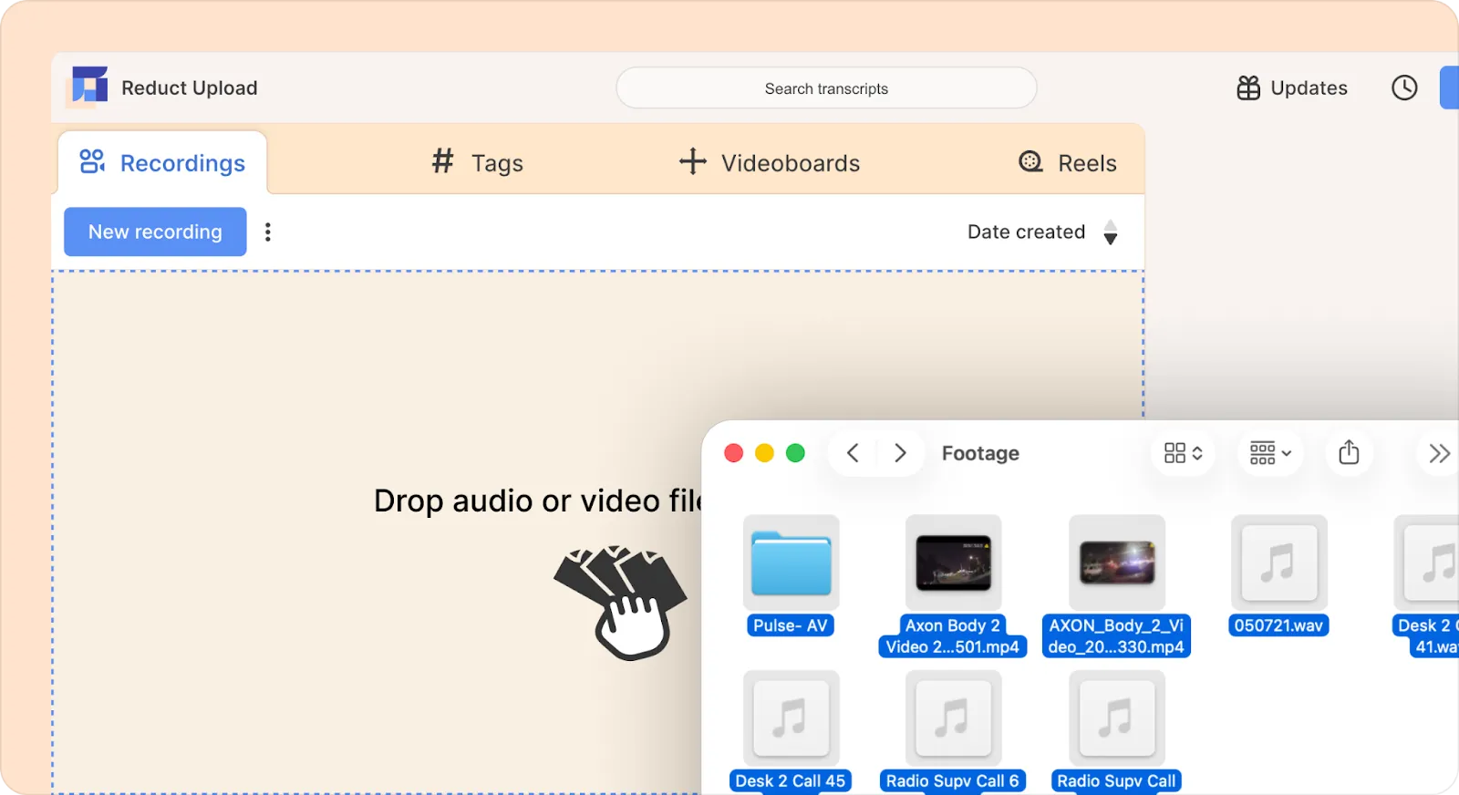The height and width of the screenshot is (795, 1459).
Task: Click the Pulse- AV folder name
Action: (791, 625)
